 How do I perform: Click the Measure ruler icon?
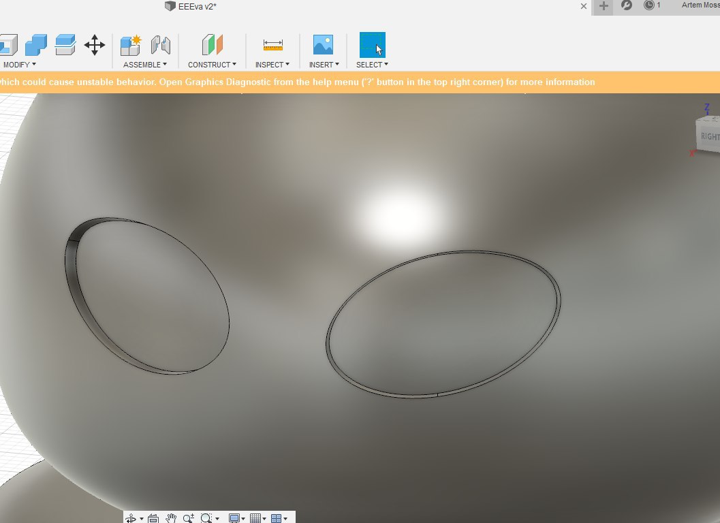[x=272, y=45]
